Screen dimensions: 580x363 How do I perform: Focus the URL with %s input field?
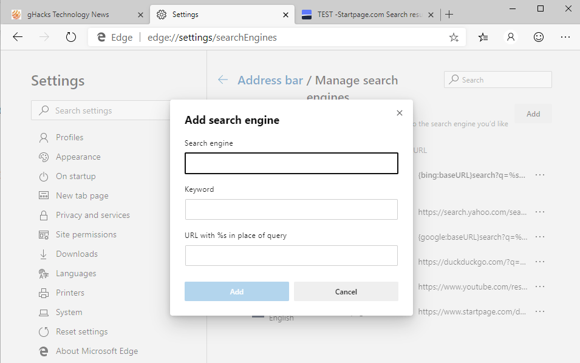(292, 256)
